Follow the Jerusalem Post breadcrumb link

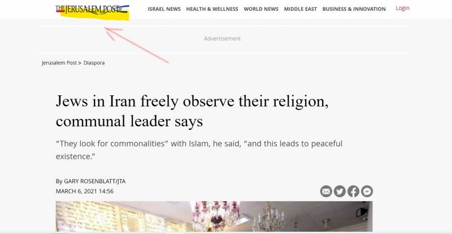pos(59,63)
